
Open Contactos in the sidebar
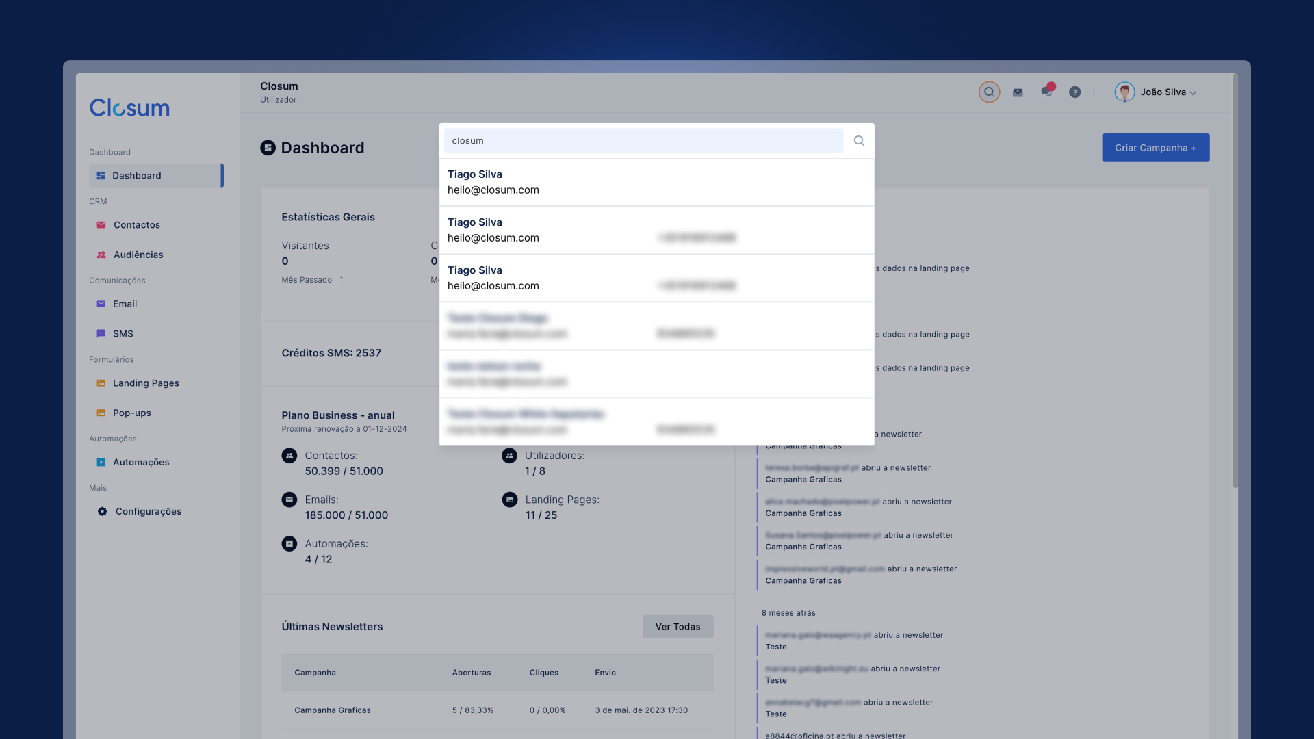[137, 225]
